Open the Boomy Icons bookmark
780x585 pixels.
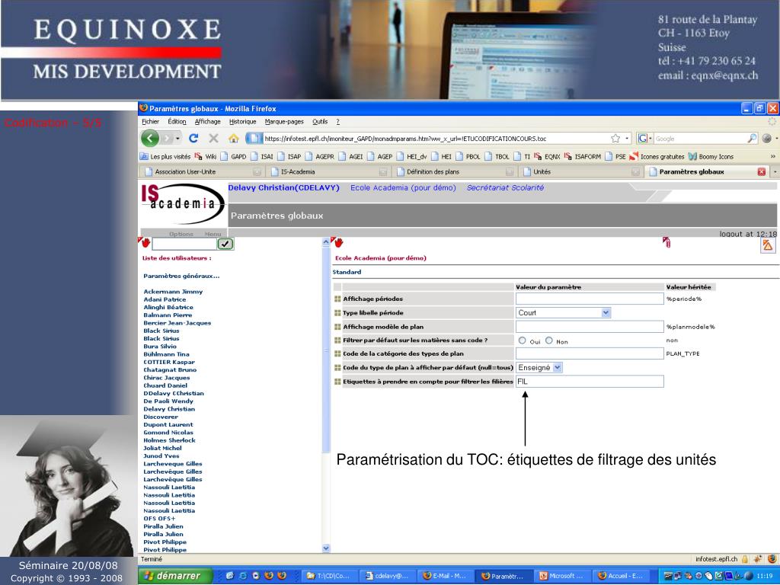pos(711,156)
